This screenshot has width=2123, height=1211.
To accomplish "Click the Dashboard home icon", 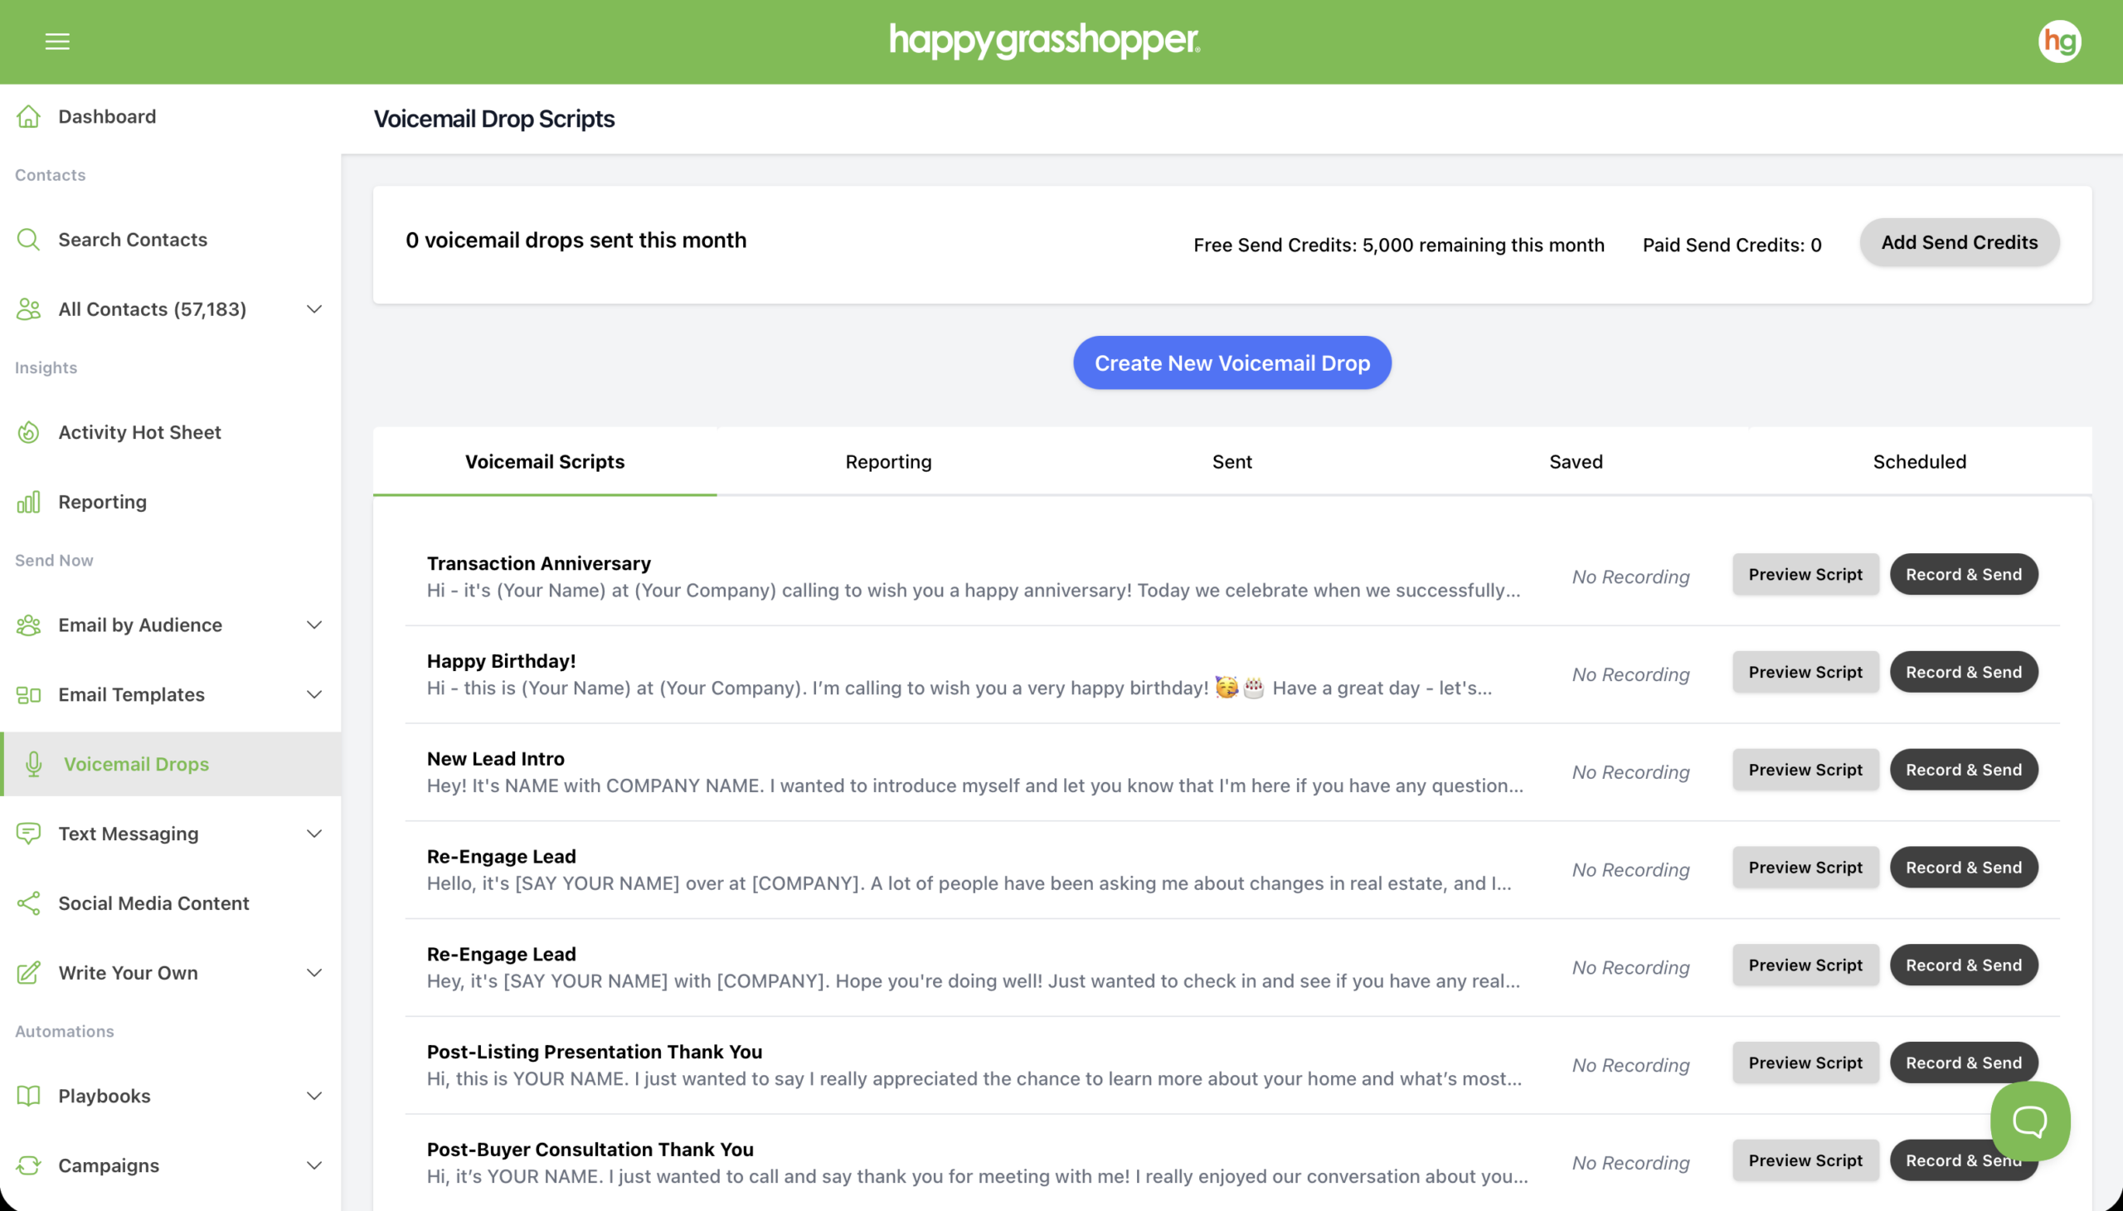I will [x=28, y=116].
